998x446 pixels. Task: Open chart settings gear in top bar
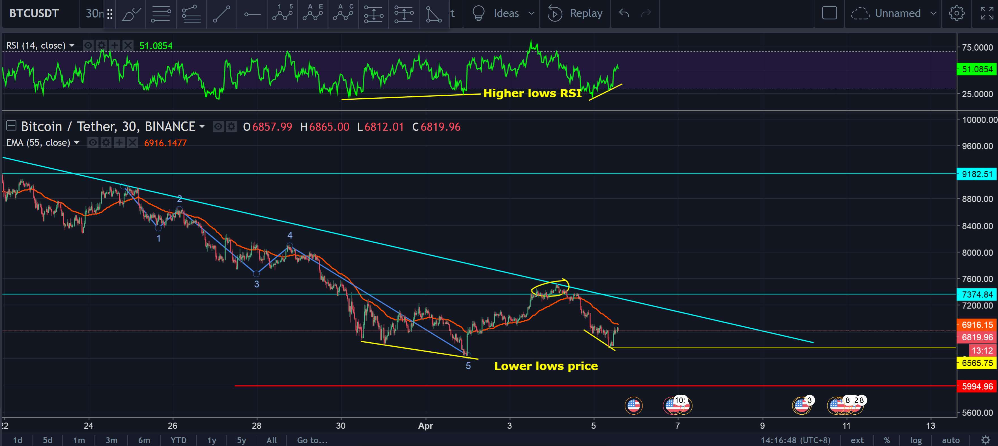pos(956,14)
